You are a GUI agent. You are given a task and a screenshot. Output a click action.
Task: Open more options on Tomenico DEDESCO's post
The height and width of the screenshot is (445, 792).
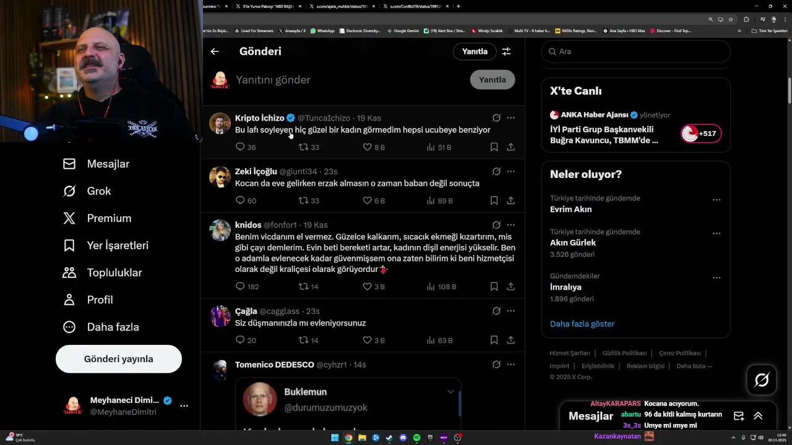click(510, 365)
